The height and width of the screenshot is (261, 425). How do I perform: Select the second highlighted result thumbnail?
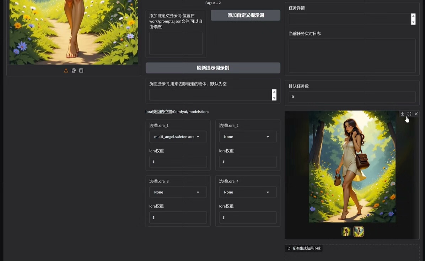(x=359, y=232)
